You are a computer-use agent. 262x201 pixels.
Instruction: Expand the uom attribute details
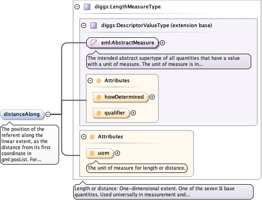(x=117, y=153)
